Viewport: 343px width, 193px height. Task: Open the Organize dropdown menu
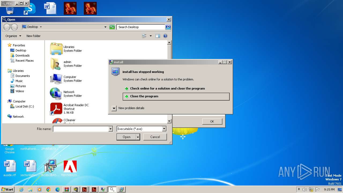pos(13,36)
